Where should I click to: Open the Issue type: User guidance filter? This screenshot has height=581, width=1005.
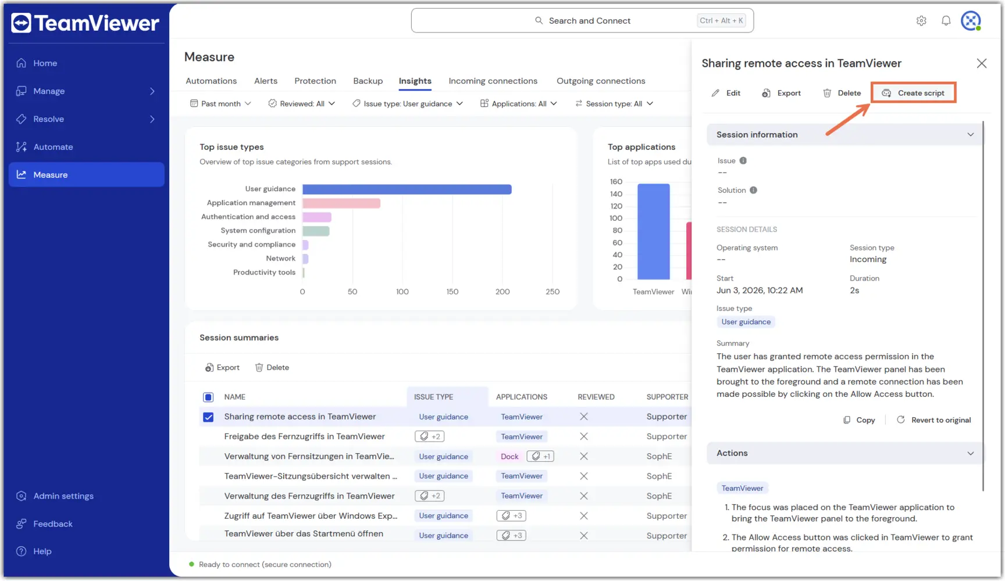click(408, 103)
